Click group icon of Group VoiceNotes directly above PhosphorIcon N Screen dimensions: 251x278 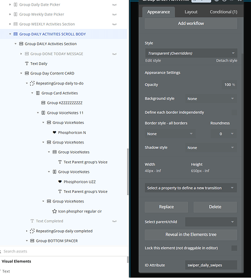[x=49, y=122]
